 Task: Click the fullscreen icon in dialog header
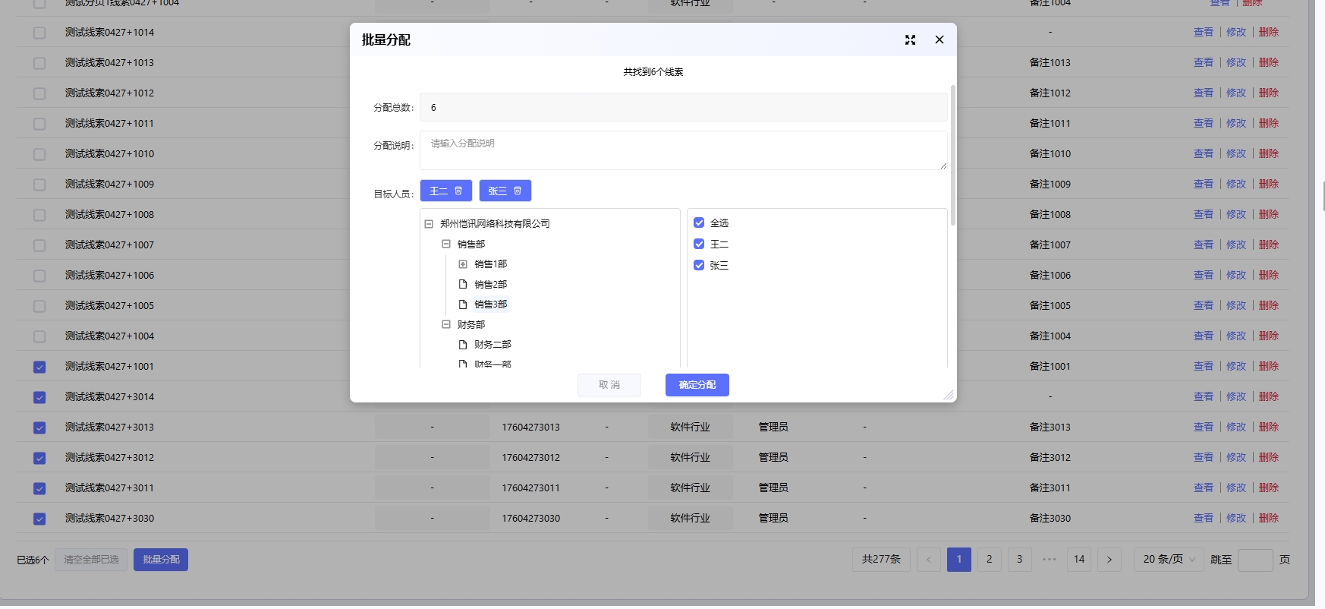click(x=910, y=40)
